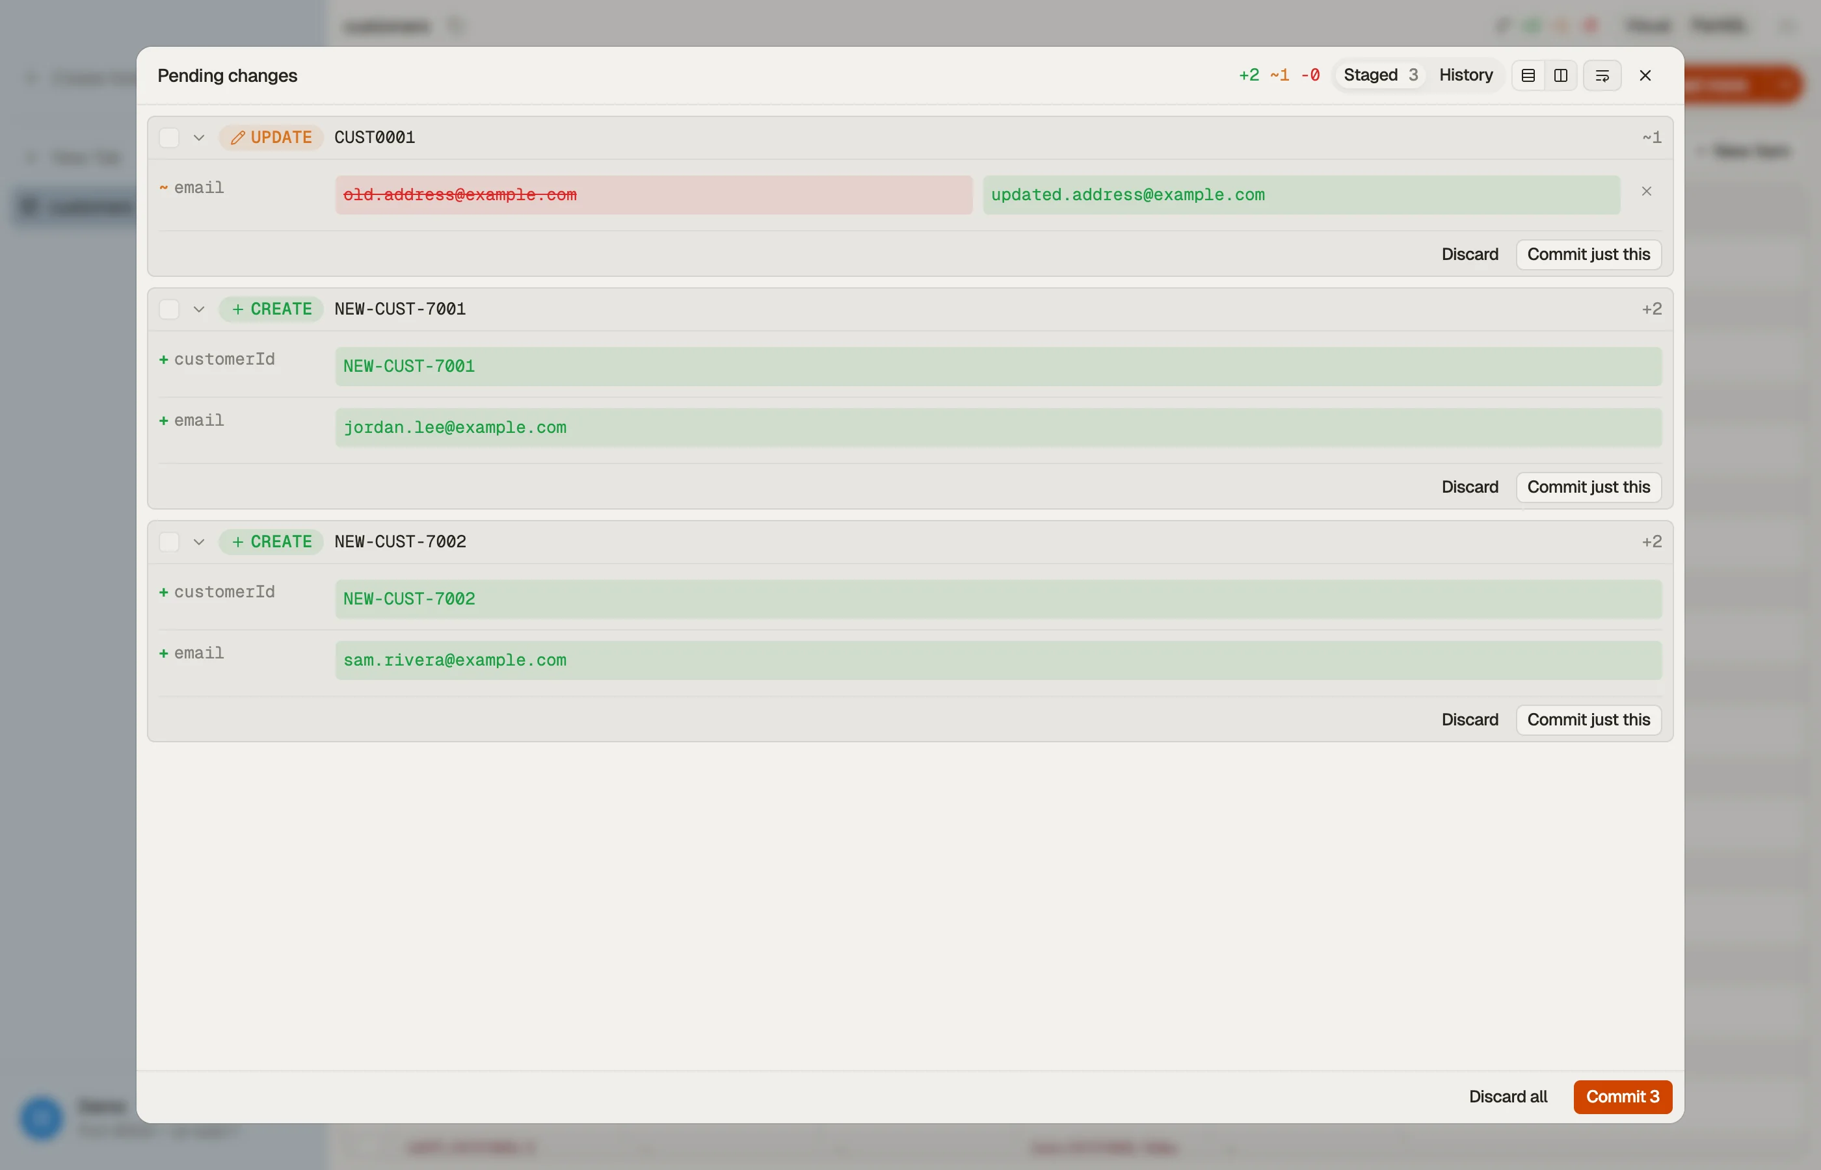Screen dimensions: 1821x1170
Task: Click NEW-CUST-7001 customerId value field
Action: [x=998, y=366]
